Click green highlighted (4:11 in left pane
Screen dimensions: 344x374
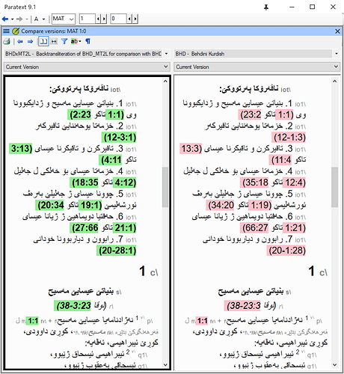coord(111,160)
